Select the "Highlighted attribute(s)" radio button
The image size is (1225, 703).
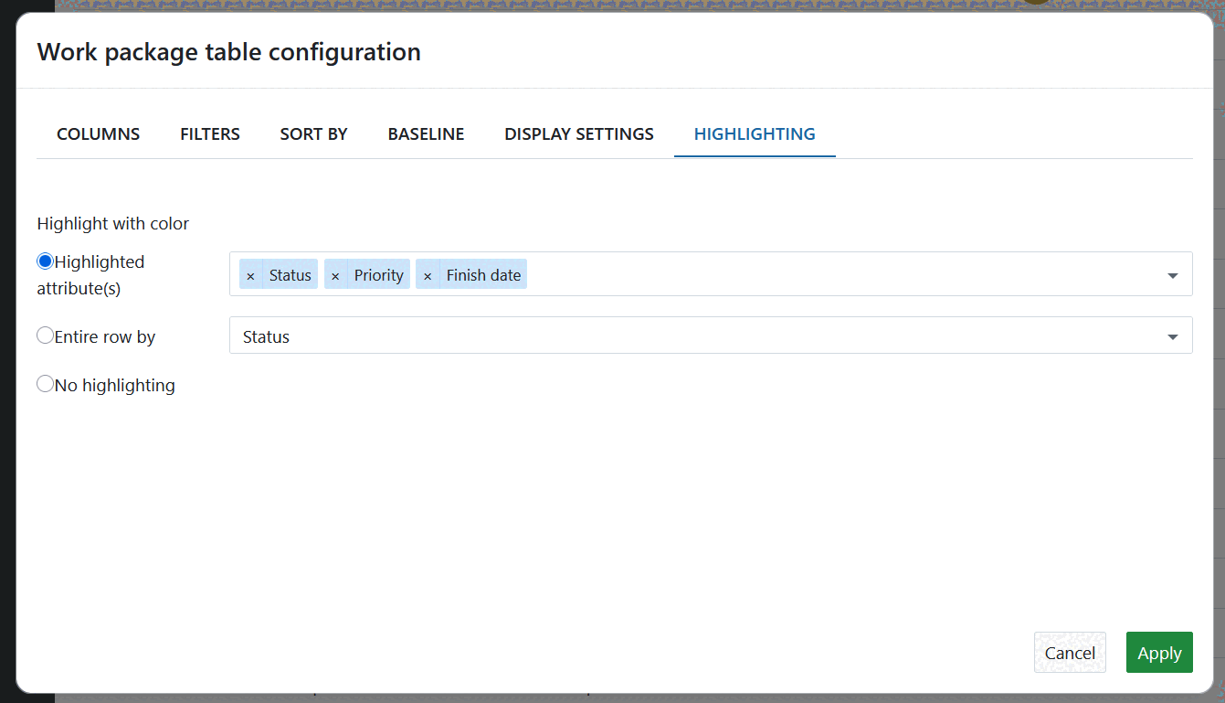(45, 261)
